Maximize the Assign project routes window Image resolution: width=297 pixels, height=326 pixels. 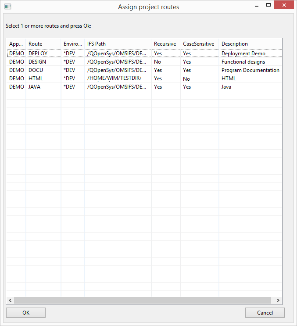click(x=268, y=5)
